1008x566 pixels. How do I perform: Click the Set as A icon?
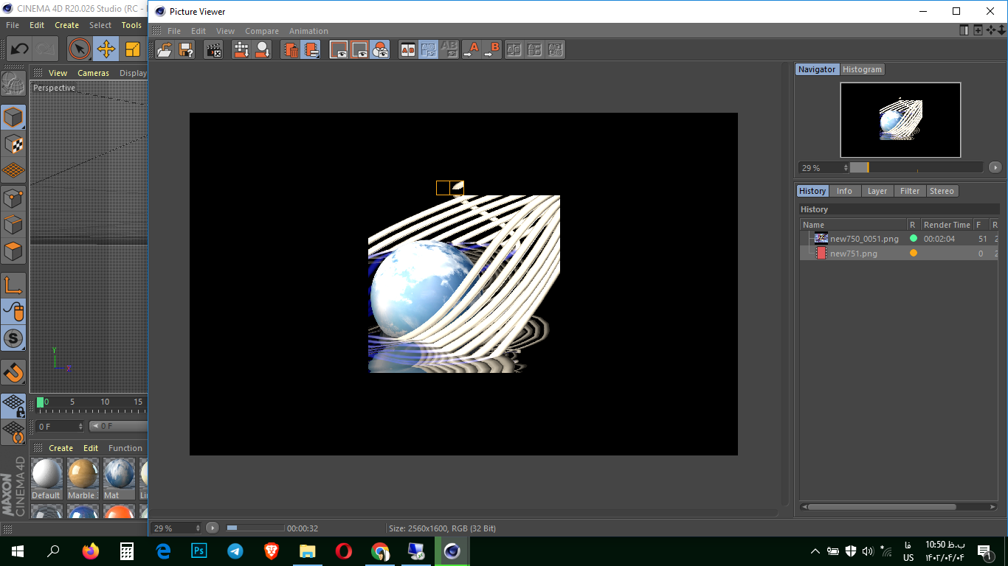pos(471,49)
